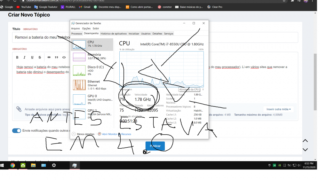
Task: Click the Título input field
Action: click(42, 37)
